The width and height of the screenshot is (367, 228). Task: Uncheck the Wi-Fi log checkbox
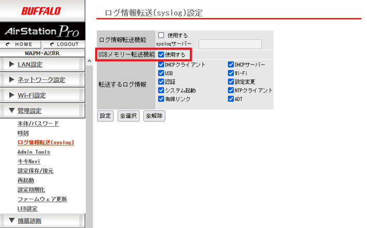(231, 73)
